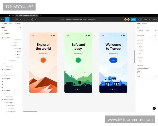Select the Move tool in the toolbar
This screenshot has width=158, height=126.
[x=7, y=19]
